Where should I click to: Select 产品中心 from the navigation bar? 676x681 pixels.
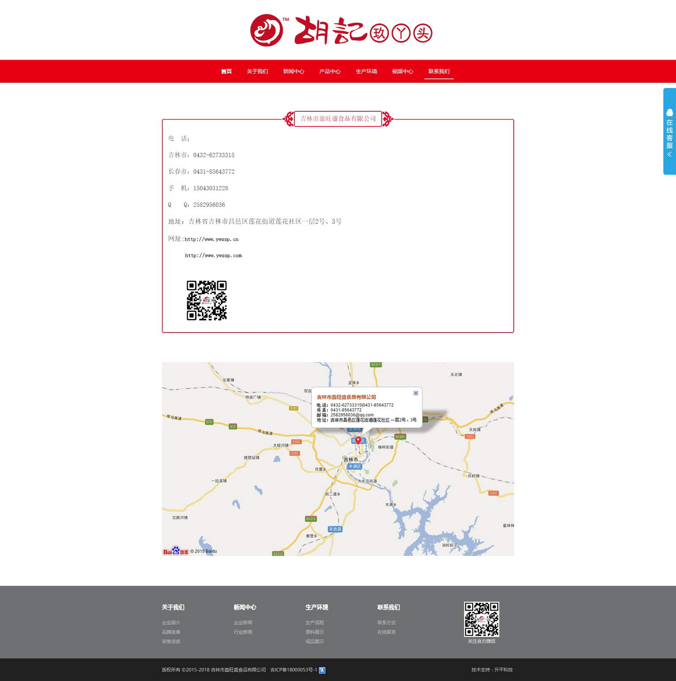point(330,71)
